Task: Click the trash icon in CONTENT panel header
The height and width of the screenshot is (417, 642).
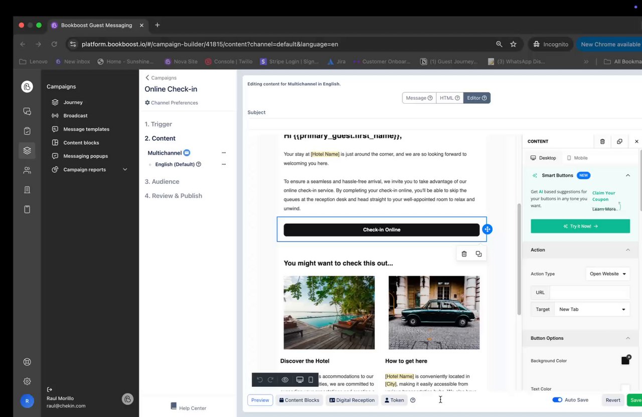Action: tap(602, 141)
